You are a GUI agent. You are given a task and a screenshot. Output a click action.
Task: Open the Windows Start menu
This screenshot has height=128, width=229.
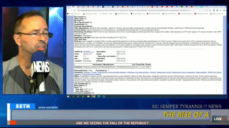[x=68, y=96]
